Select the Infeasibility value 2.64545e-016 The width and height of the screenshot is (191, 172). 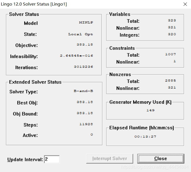pos(76,56)
